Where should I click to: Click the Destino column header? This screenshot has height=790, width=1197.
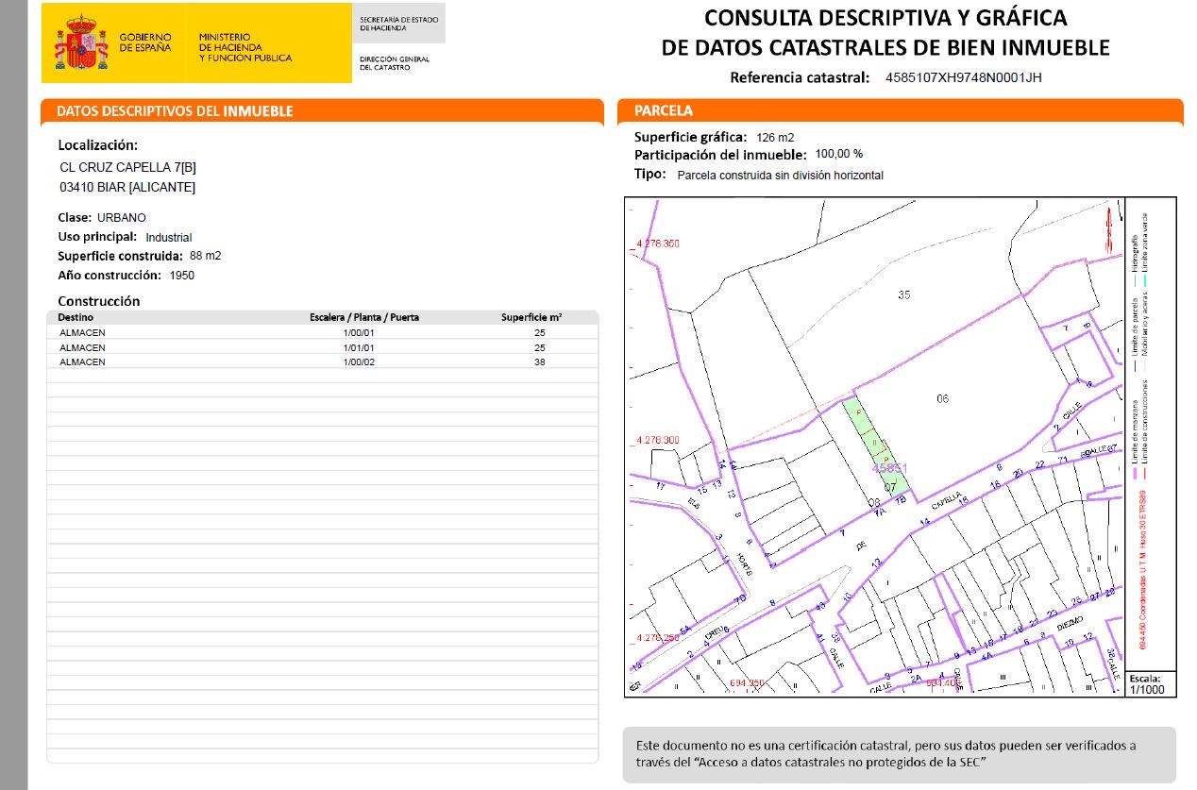coord(76,317)
